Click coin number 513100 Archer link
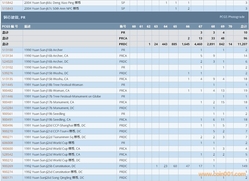The height and width of the screenshot is (181, 249). [8, 50]
